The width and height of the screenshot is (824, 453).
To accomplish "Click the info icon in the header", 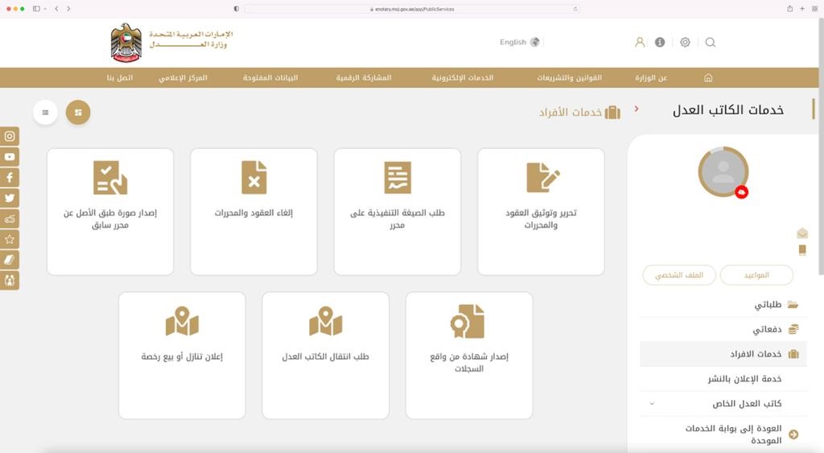I will point(660,43).
